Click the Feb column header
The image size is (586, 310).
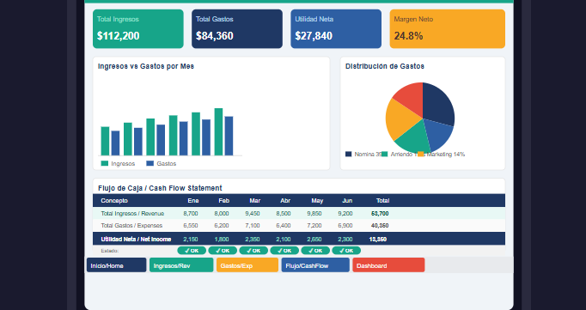click(x=224, y=201)
